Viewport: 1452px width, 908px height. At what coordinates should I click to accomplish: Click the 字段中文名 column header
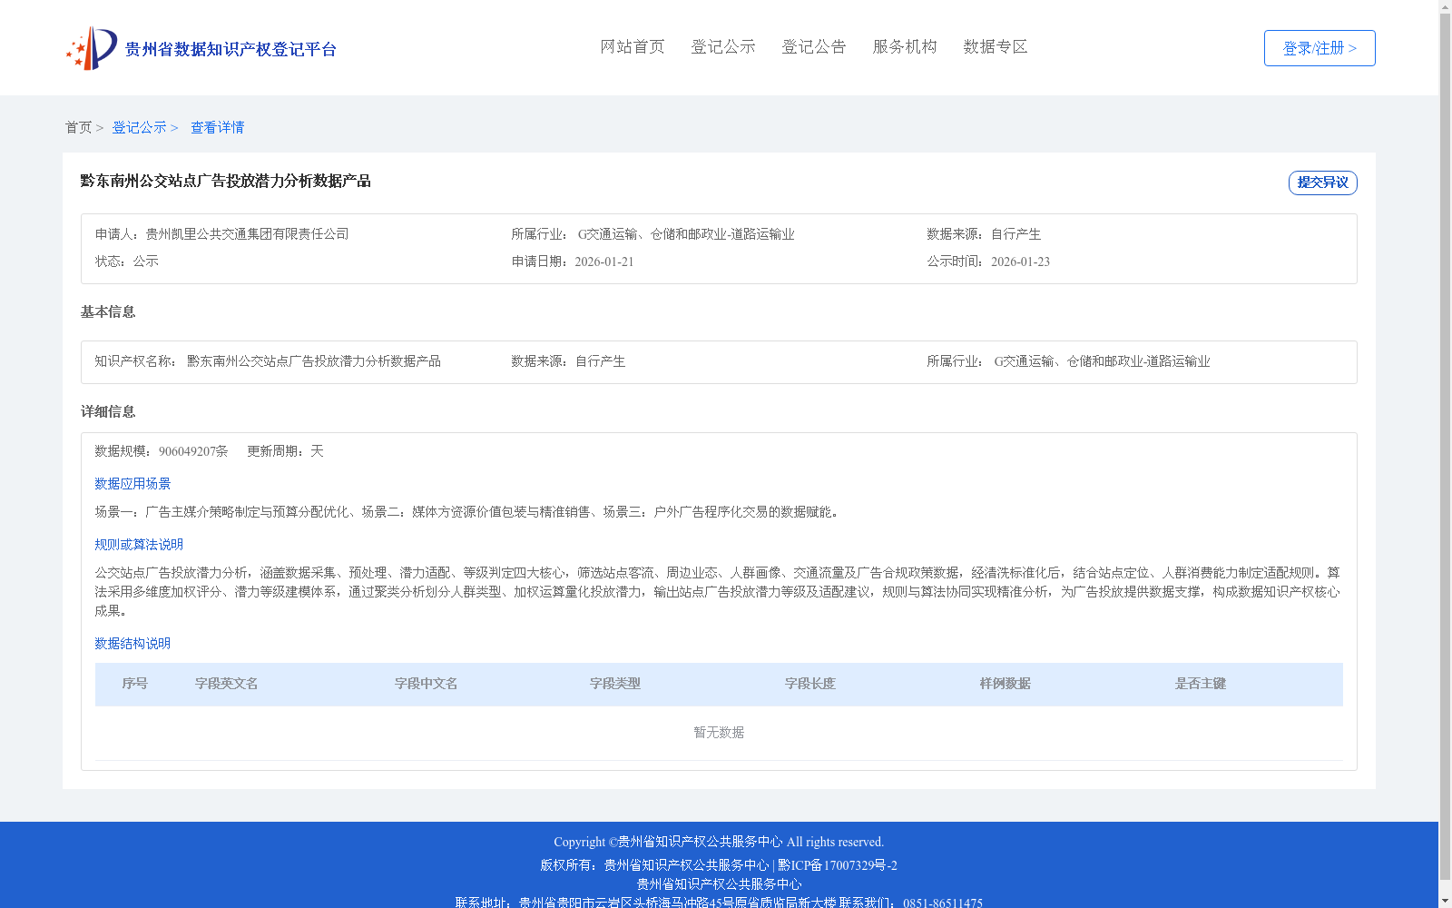(427, 684)
